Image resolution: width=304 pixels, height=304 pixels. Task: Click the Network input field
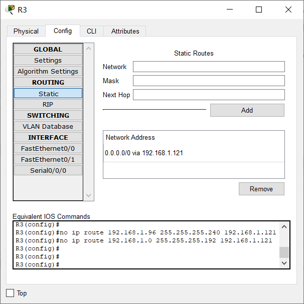[209, 67]
